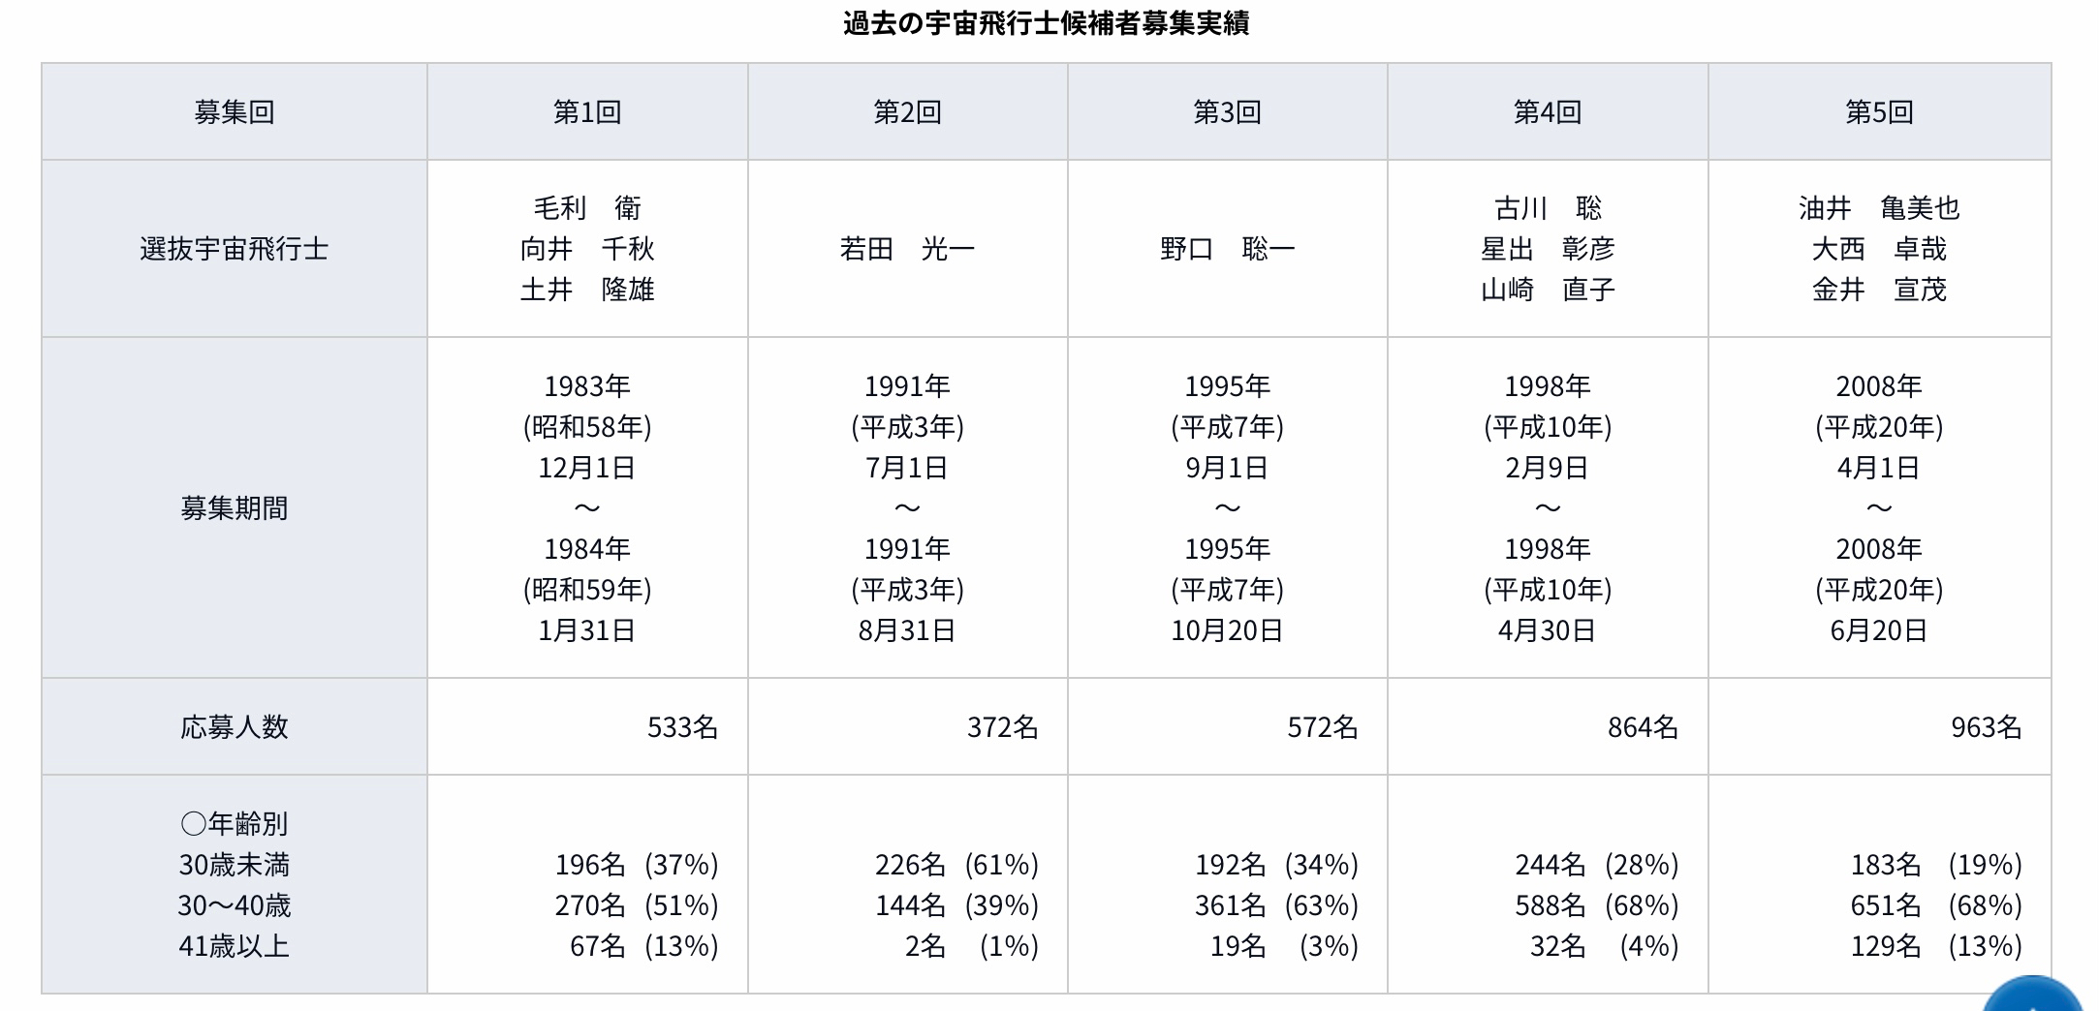Select the 第3回 column header
Image resolution: width=2099 pixels, height=1011 pixels.
pyautogui.click(x=1227, y=112)
